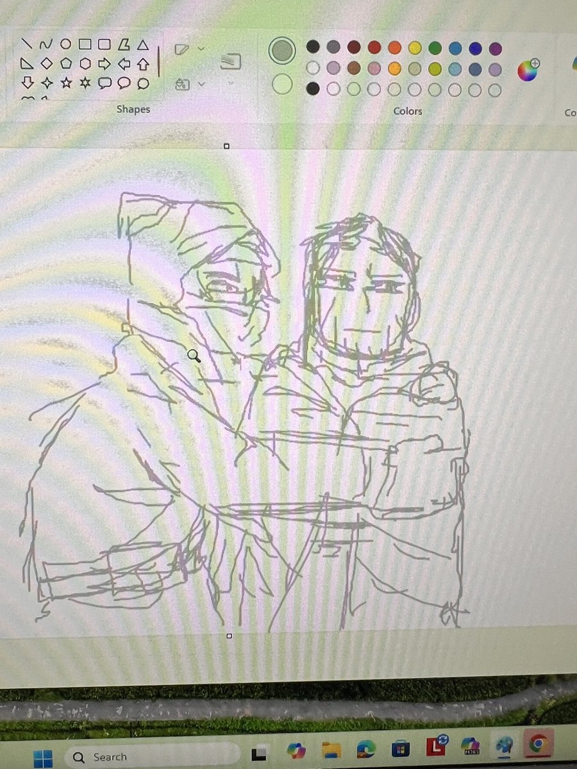The height and width of the screenshot is (769, 577).
Task: Select the Down arrow shape
Action: click(x=27, y=83)
